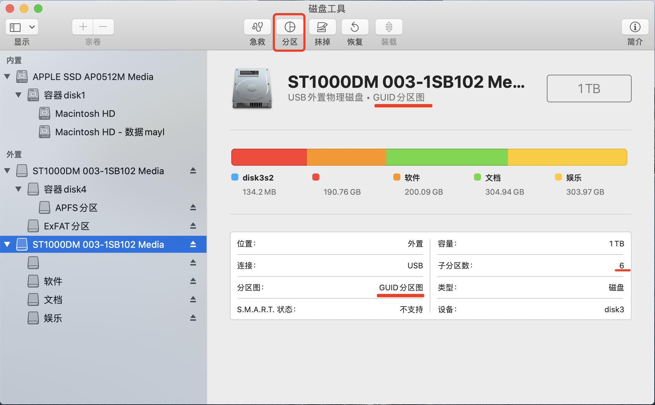Open the sidebar view (显示) dropdown

tap(22, 27)
